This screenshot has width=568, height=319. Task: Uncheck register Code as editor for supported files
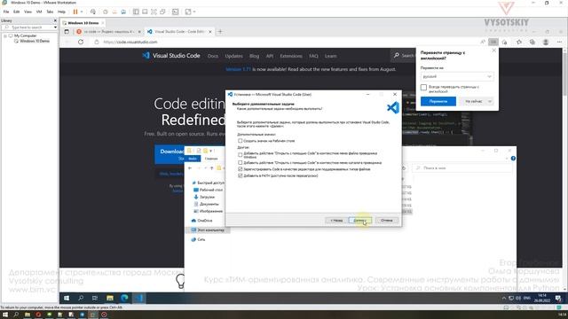tap(241, 169)
